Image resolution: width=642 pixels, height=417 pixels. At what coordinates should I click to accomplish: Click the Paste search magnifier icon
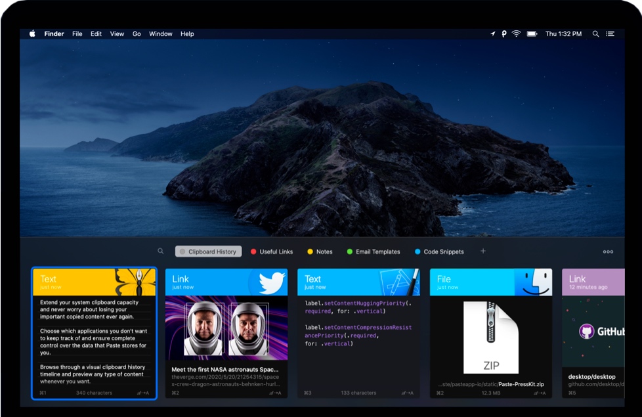coord(160,251)
